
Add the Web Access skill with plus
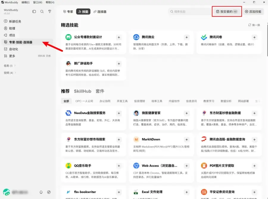[187, 166]
